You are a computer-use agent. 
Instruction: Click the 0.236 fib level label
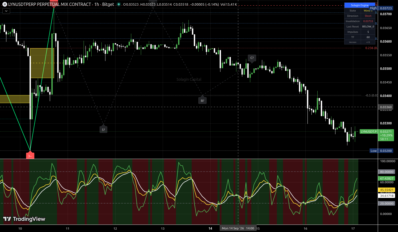point(371,48)
